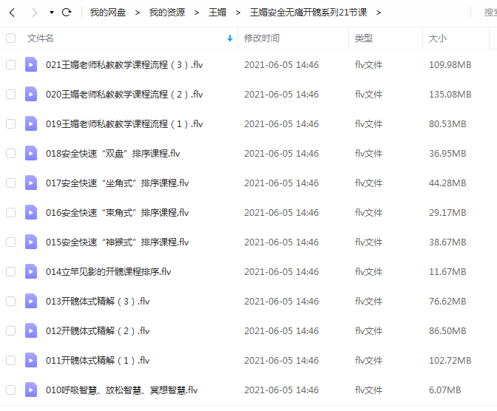Select file name 013开髋体式精解（3）.flv
The image size is (497, 411).
pyautogui.click(x=98, y=301)
